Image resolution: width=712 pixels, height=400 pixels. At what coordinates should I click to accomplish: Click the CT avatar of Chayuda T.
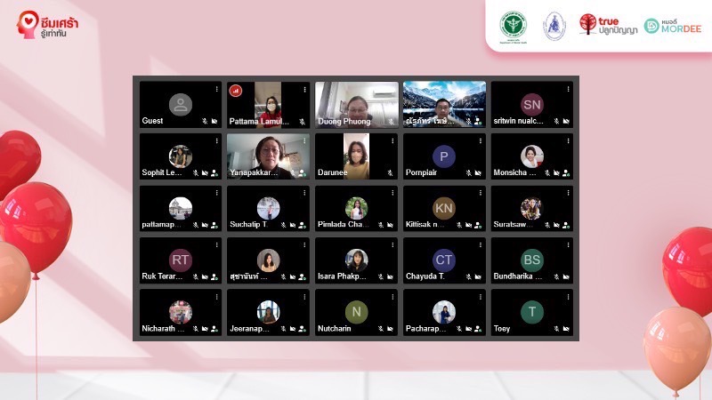tap(443, 260)
